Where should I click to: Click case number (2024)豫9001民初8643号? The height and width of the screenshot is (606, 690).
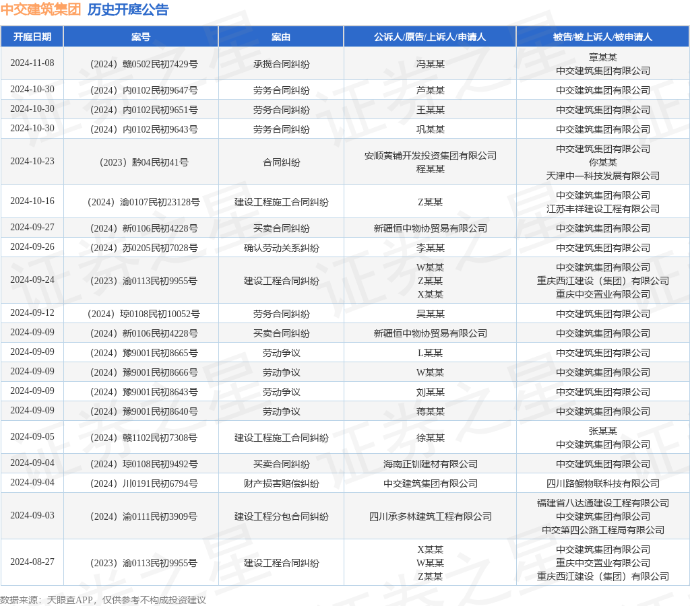pos(144,393)
